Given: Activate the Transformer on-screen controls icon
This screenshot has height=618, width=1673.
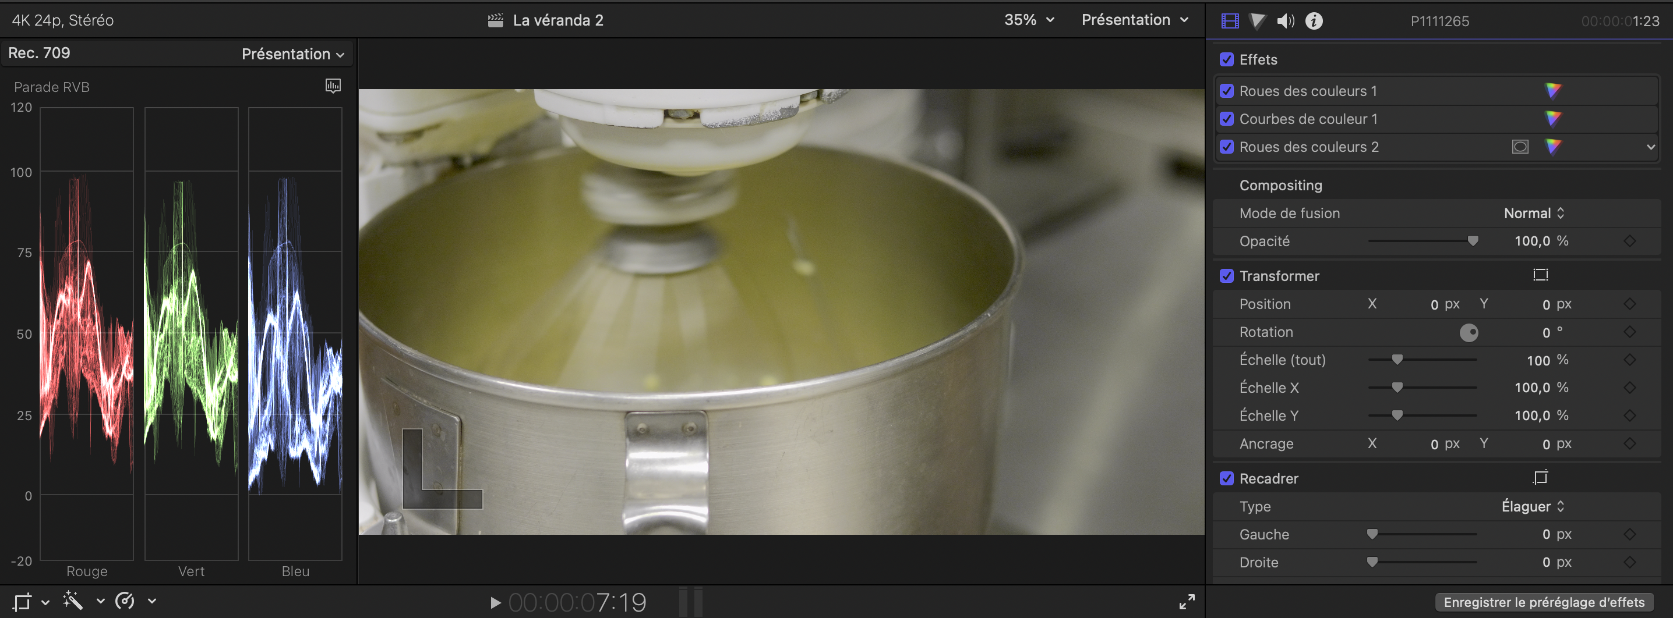Looking at the screenshot, I should [x=1541, y=275].
